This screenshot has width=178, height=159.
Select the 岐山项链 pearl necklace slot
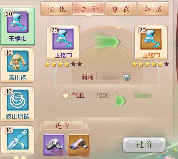[18, 104]
